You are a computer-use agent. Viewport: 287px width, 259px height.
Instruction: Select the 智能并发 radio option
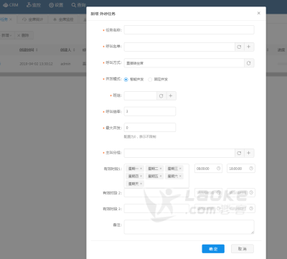point(126,80)
